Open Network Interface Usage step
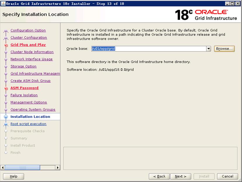 (32, 59)
